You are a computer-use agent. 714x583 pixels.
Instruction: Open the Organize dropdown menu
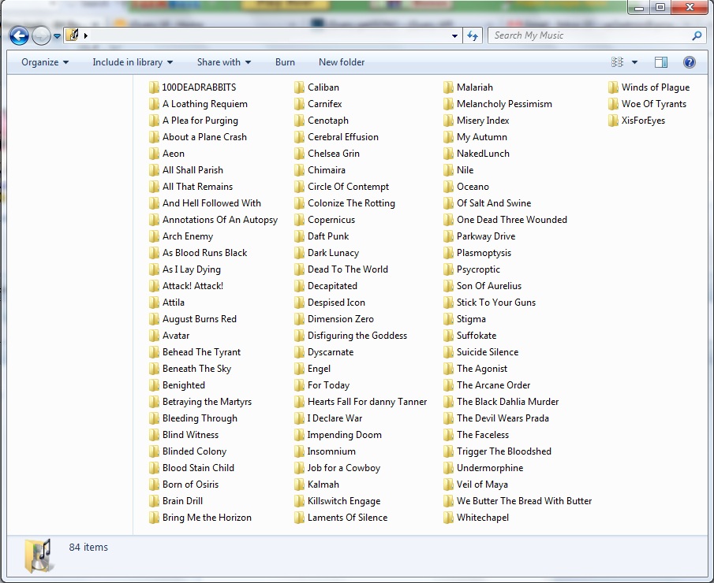43,61
